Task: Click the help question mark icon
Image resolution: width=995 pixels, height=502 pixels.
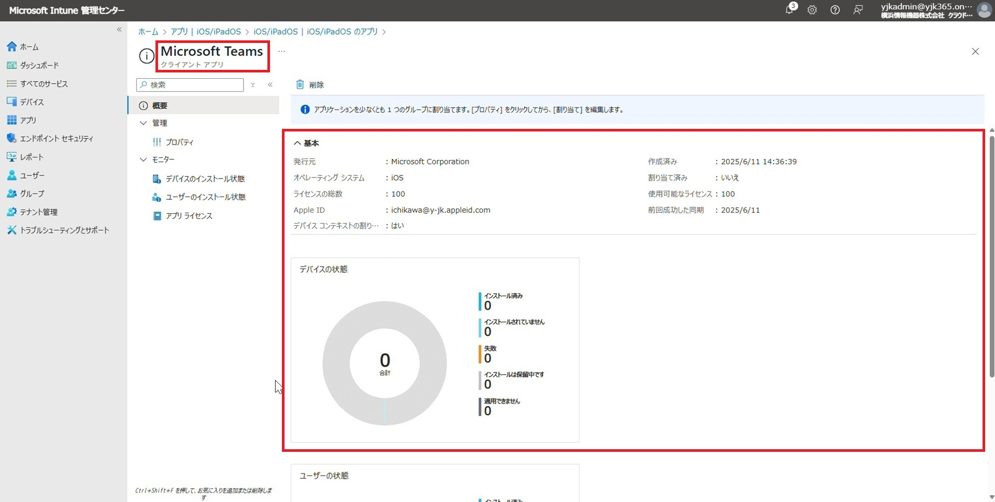Action: point(835,10)
